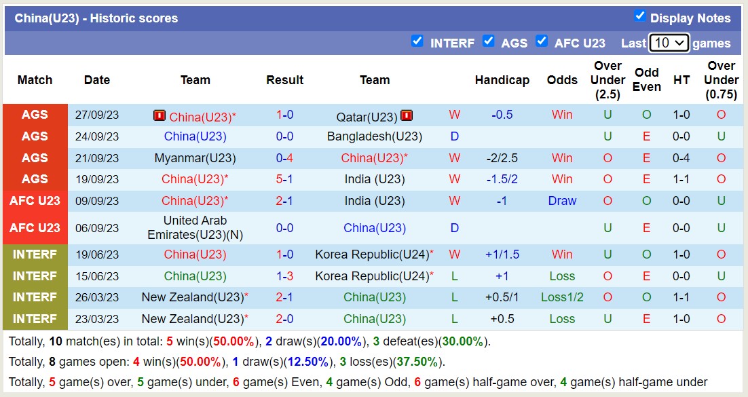Click the Bangladesh(U23) team name
Viewport: 748px width, 397px height.
375,136
